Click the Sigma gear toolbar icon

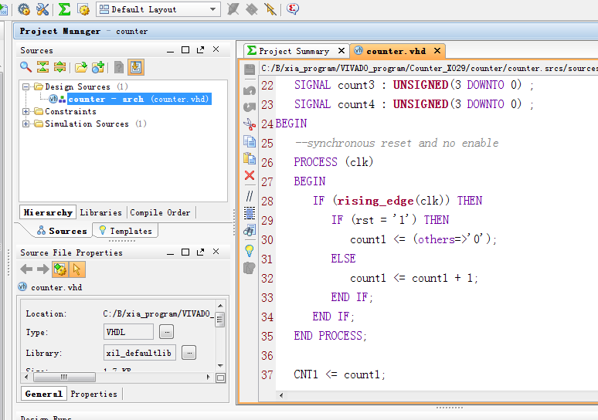pyautogui.click(x=83, y=9)
